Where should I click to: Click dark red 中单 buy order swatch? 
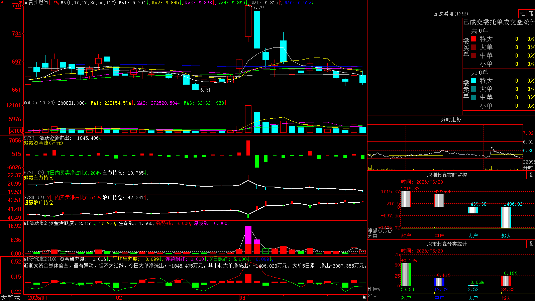click(x=473, y=56)
